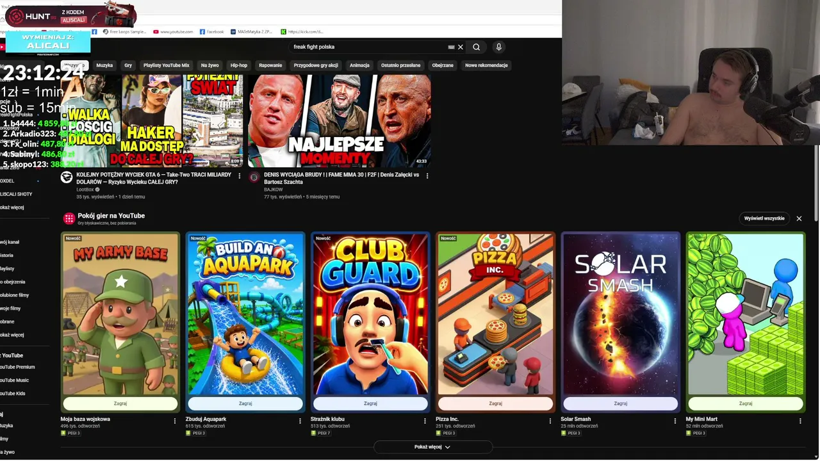The width and height of the screenshot is (820, 461).
Task: Open YouTube Kids in the sidebar
Action: tap(13, 393)
